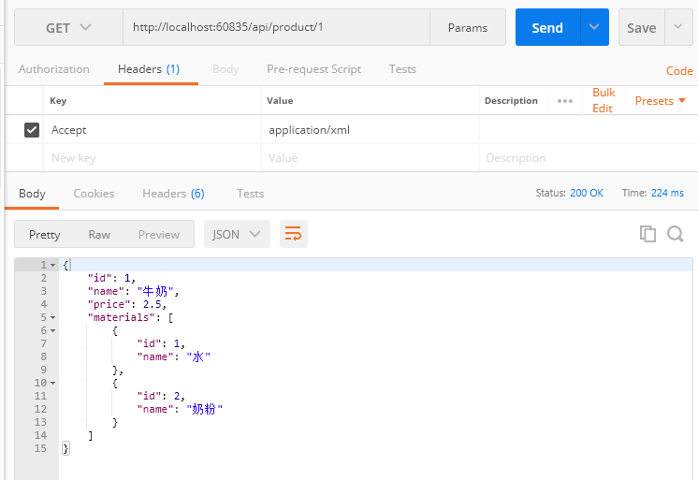Click the Params button
698x480 pixels.
(x=468, y=28)
